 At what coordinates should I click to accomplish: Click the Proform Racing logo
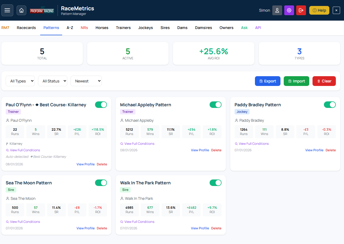42,10
